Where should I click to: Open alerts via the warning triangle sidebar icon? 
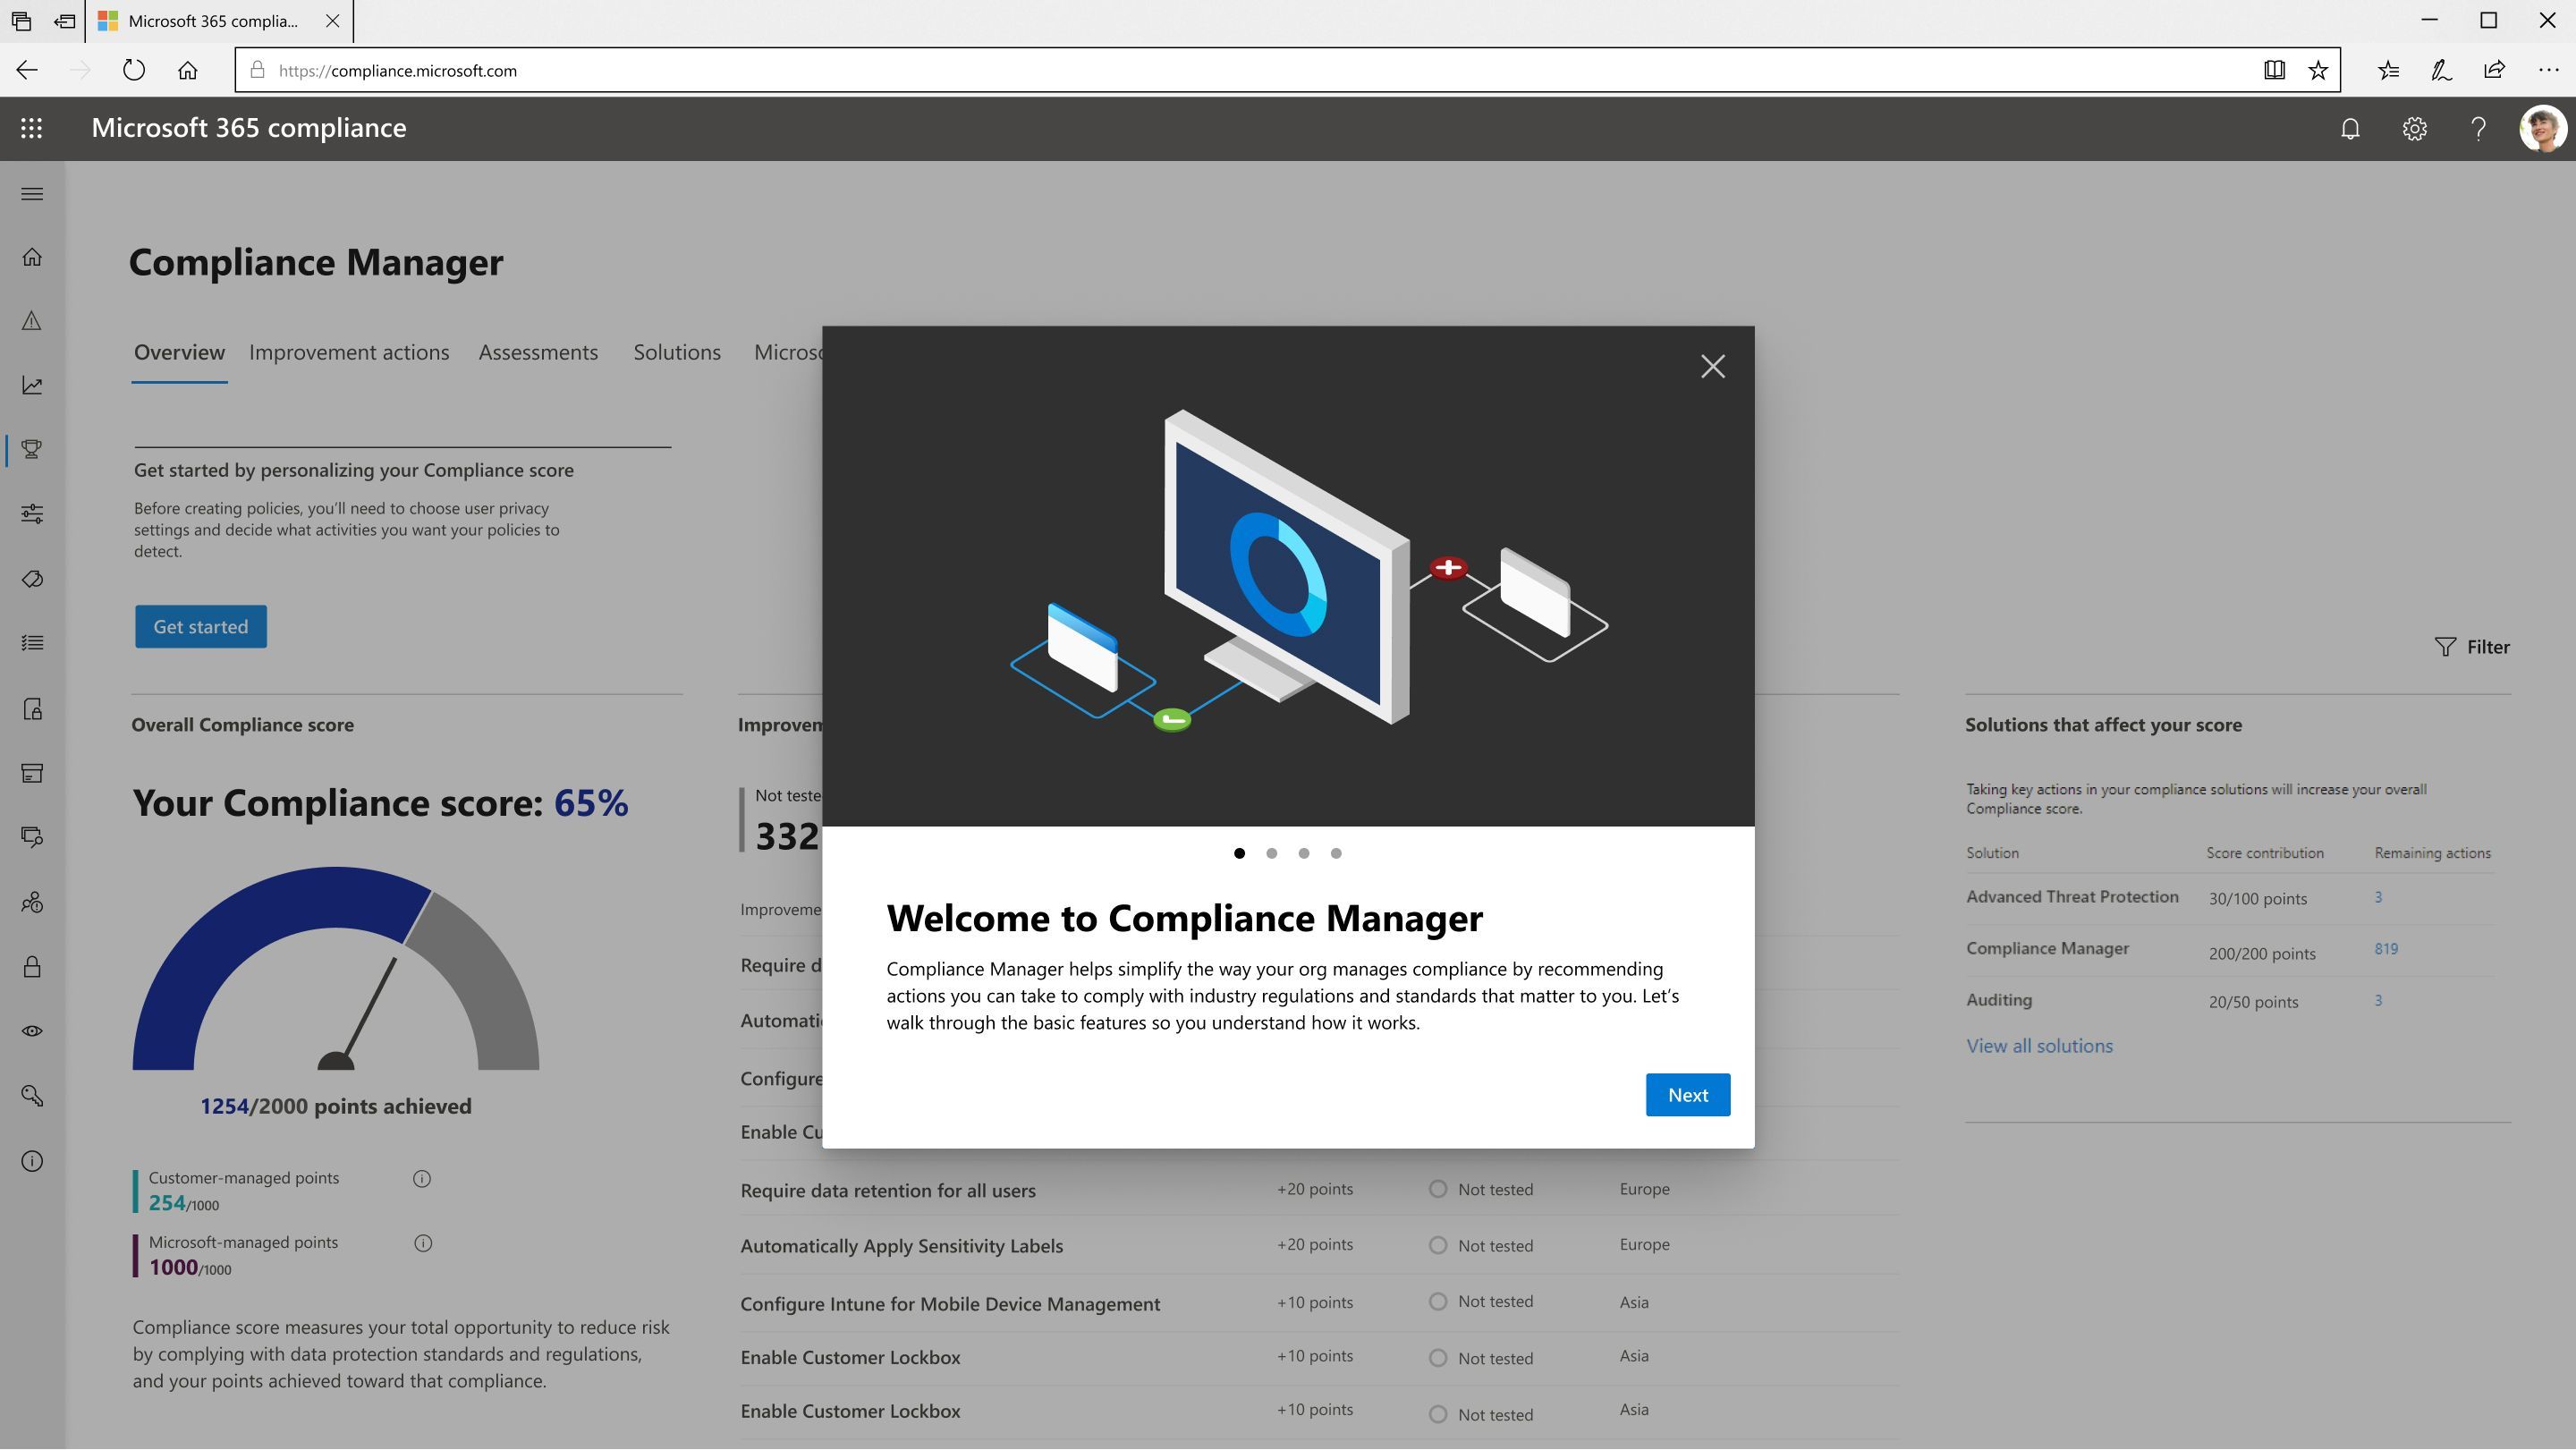click(x=32, y=320)
